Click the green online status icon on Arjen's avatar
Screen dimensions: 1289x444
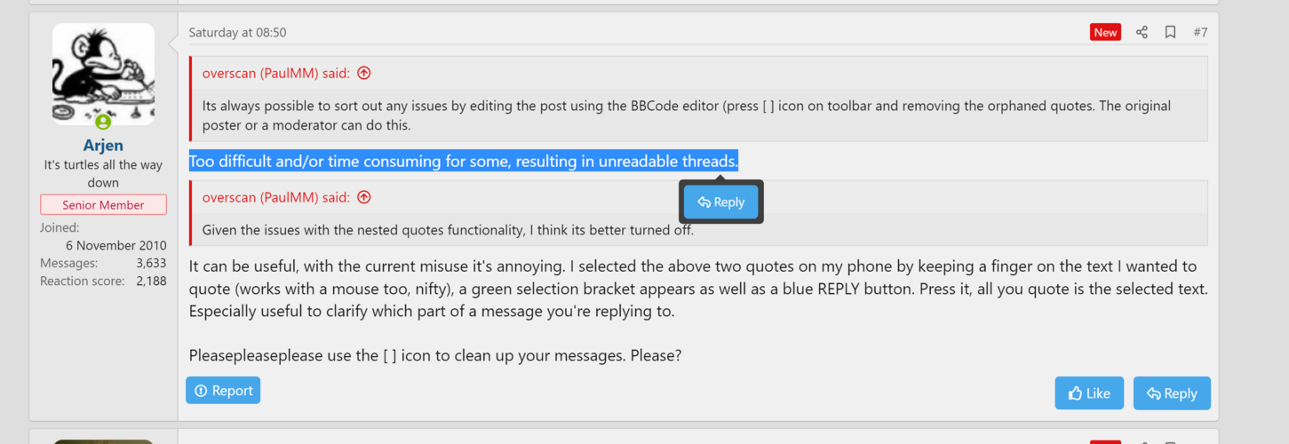pyautogui.click(x=103, y=122)
